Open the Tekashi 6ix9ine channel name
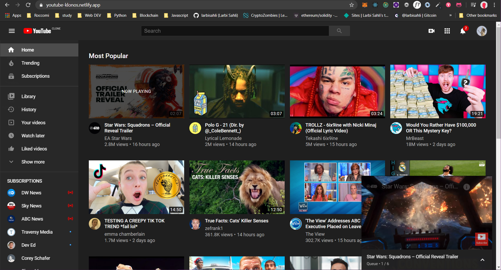Image resolution: width=501 pixels, height=270 pixels. click(322, 138)
